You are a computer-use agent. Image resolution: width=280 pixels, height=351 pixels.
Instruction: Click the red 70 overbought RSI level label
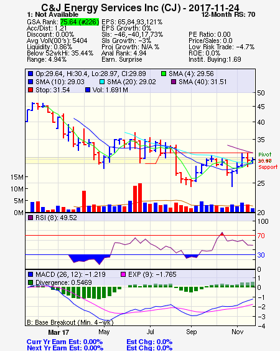coord(261,236)
